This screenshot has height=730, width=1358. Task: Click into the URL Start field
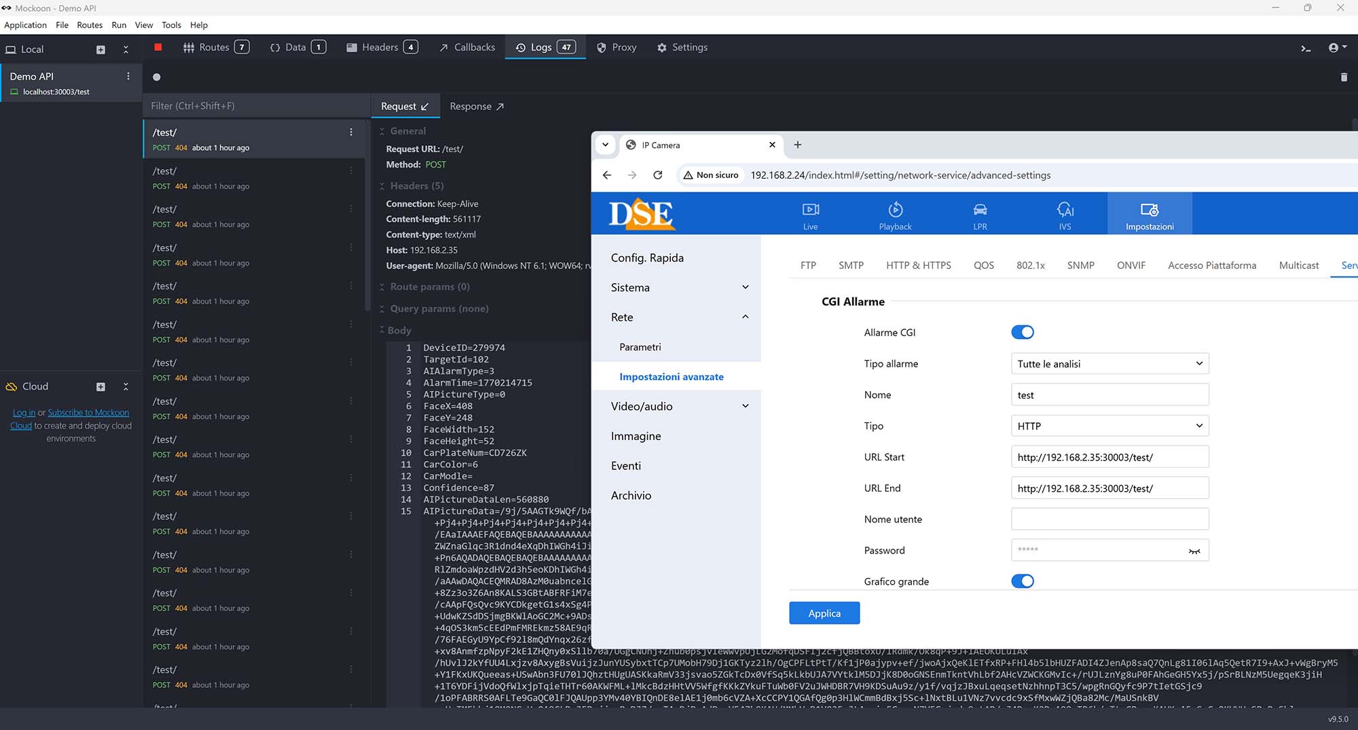1109,458
